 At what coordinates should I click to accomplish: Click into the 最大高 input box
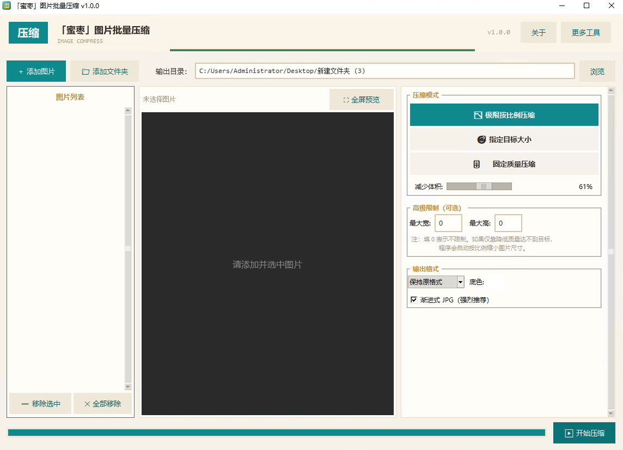508,223
